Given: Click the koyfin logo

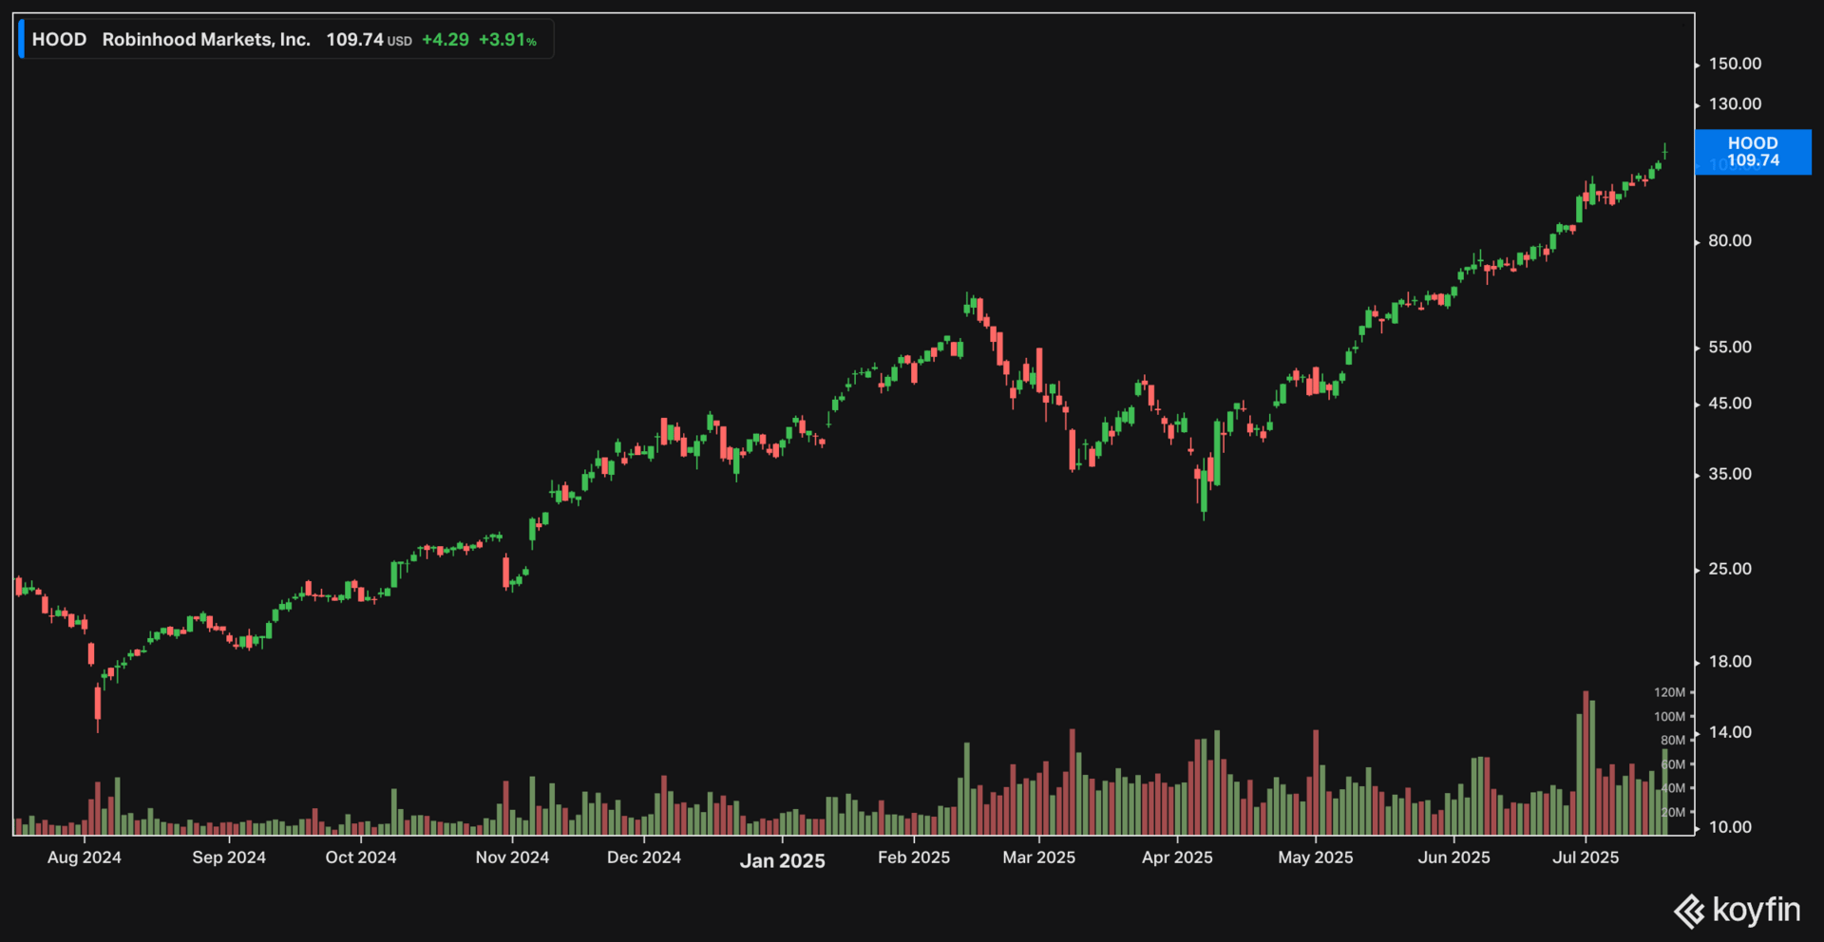Looking at the screenshot, I should point(1737,911).
